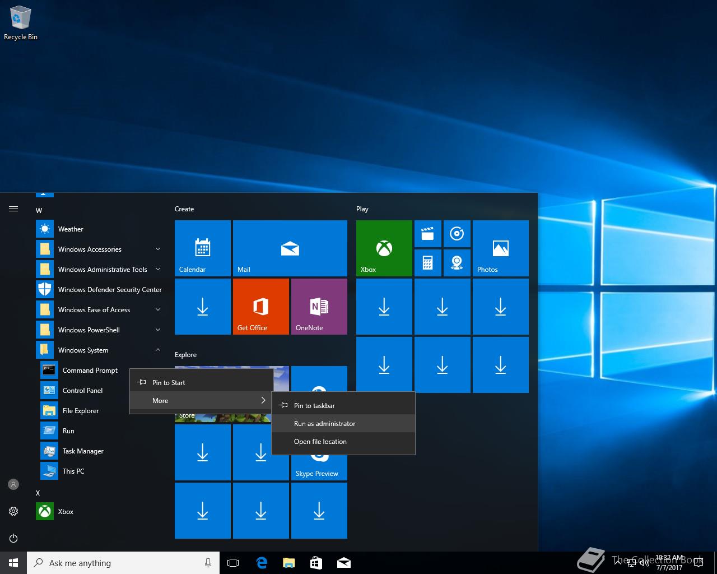This screenshot has width=717, height=574.
Task: Select This PC icon in app list
Action: point(49,471)
